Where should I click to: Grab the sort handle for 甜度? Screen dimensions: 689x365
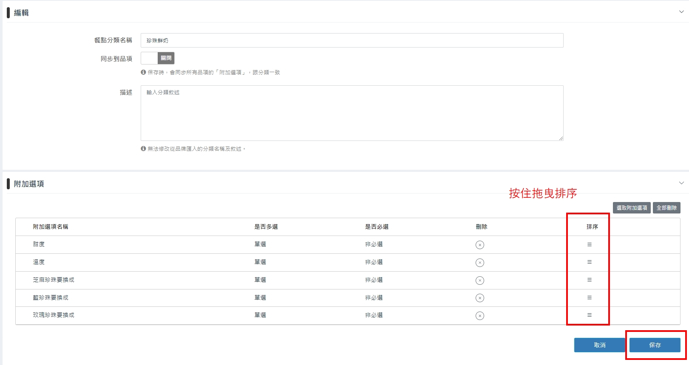tap(589, 244)
